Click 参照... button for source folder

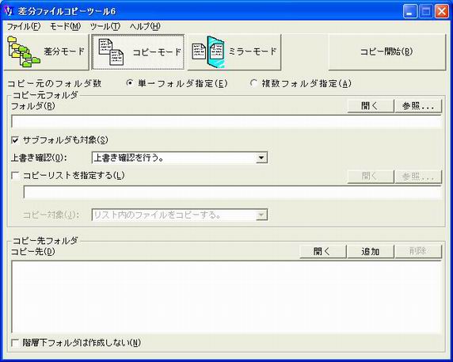[418, 106]
